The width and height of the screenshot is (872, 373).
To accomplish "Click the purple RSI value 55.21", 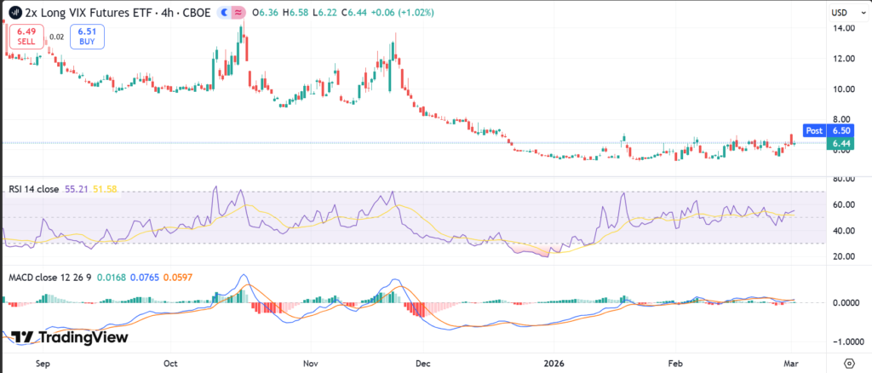I will pos(75,189).
